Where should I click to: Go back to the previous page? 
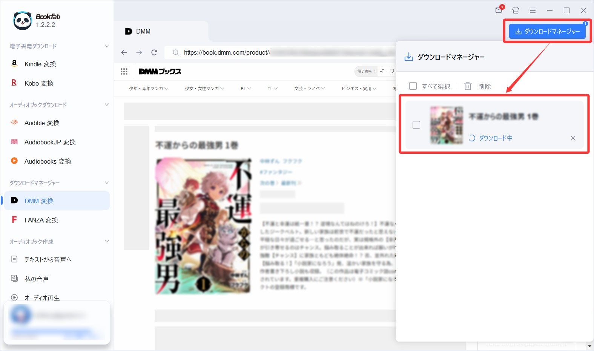124,52
